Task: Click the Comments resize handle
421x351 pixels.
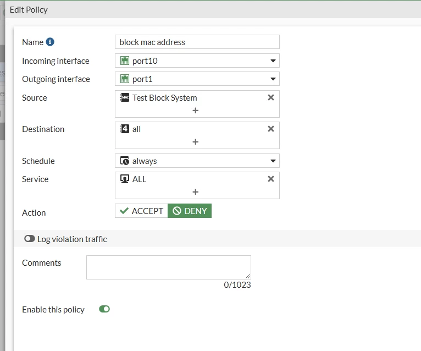Action: point(248,276)
